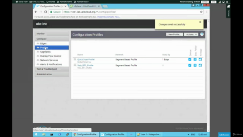The width and height of the screenshot is (243, 137).
Task: Expand the Monitor section
Action: (x=52, y=33)
